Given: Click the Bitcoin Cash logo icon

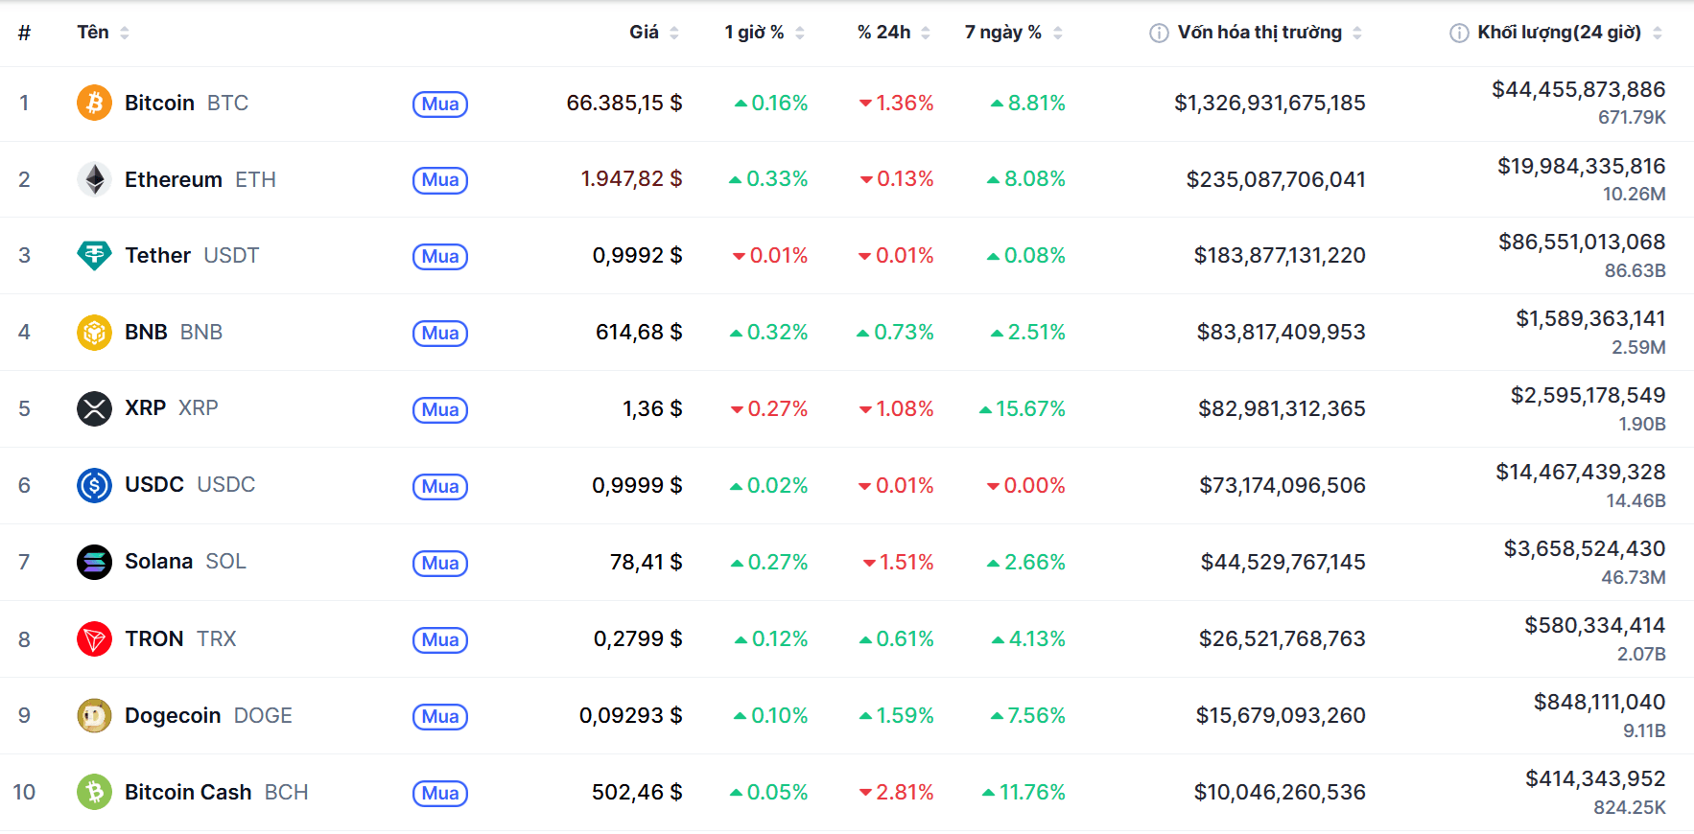Looking at the screenshot, I should click(x=94, y=792).
